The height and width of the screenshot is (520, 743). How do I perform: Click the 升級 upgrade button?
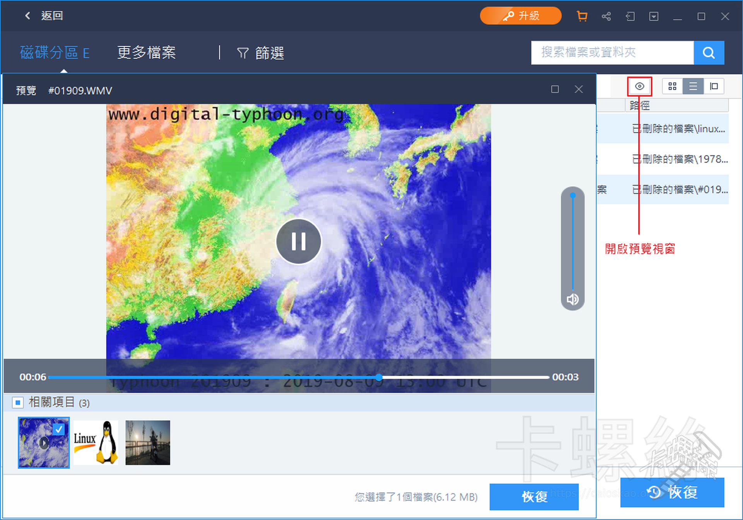520,16
